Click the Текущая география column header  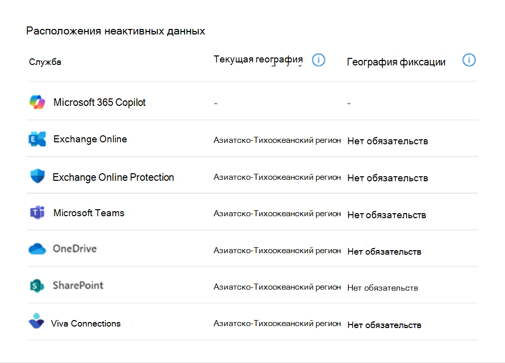258,59
